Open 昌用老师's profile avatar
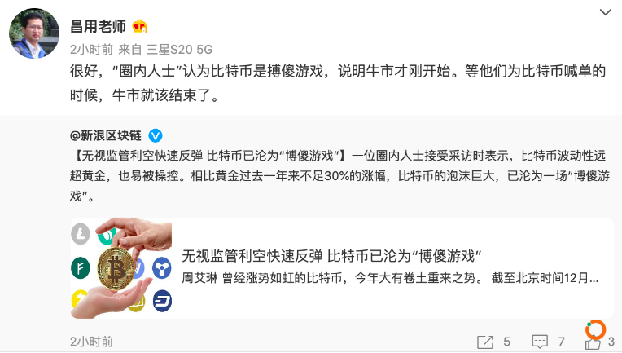622x353 pixels. tap(34, 33)
